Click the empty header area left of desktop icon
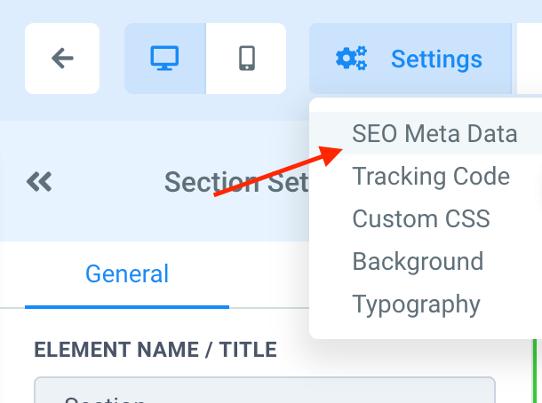 pos(112,59)
